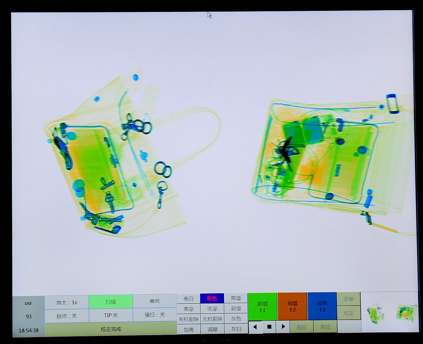
Task: Click the 校正完成 status bar
Action: click(111, 329)
